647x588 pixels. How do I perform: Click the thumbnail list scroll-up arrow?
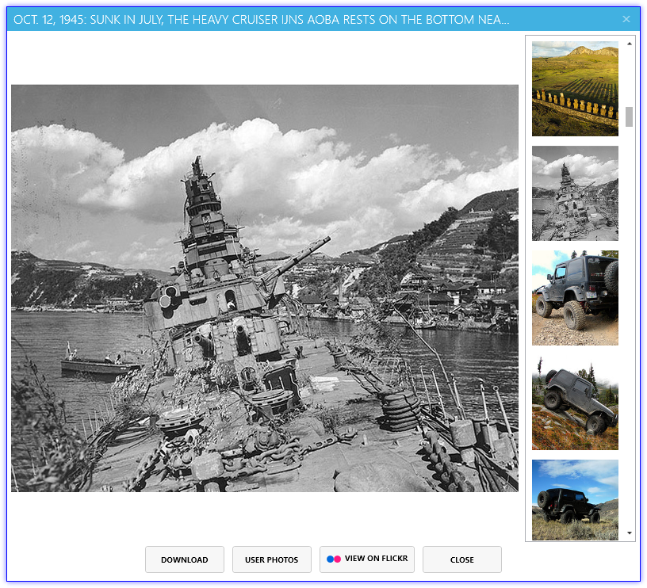click(630, 44)
